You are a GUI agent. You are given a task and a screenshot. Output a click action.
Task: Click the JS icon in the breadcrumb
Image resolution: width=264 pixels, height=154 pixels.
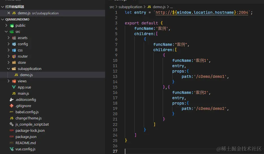[x=149, y=7]
